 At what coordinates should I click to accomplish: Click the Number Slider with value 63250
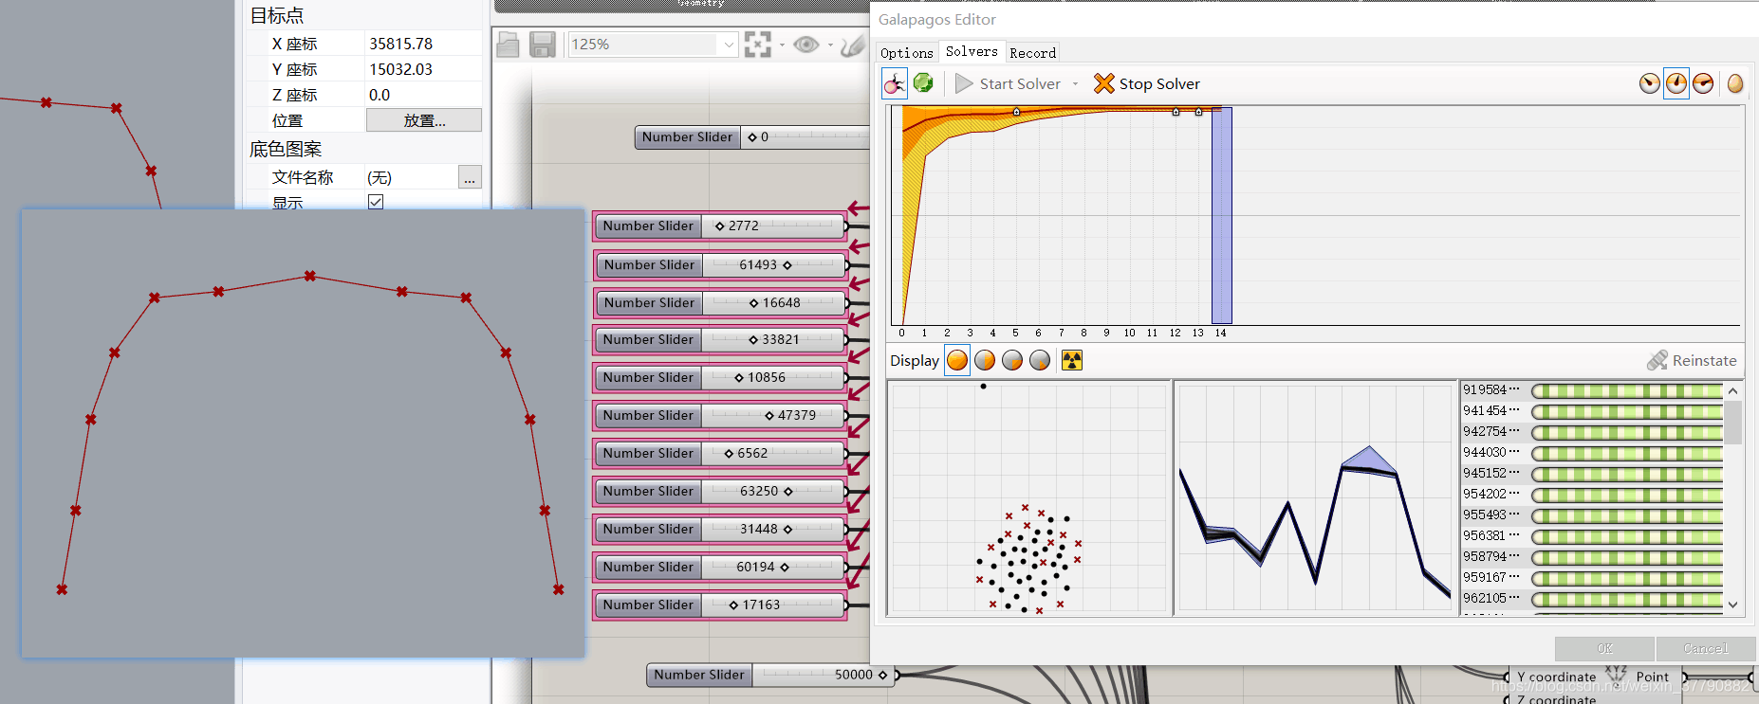pos(720,491)
